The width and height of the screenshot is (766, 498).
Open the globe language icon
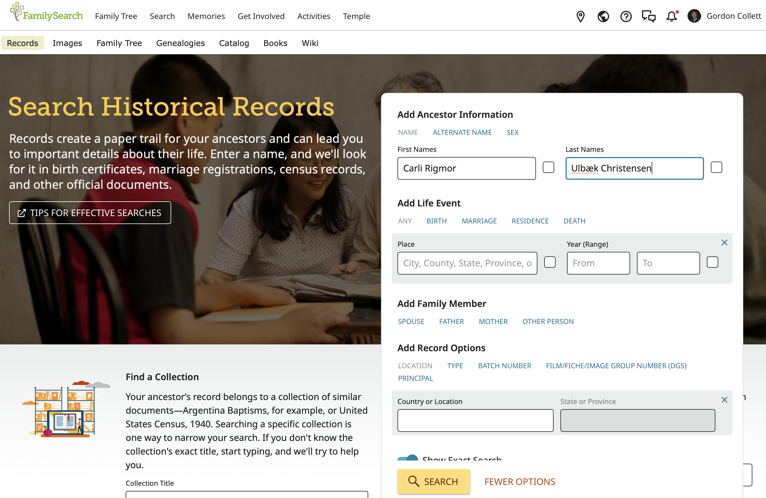click(x=603, y=16)
